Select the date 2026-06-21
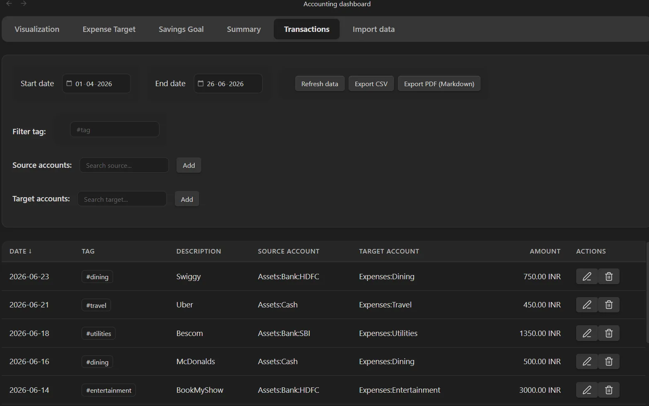The height and width of the screenshot is (406, 649). (29, 304)
